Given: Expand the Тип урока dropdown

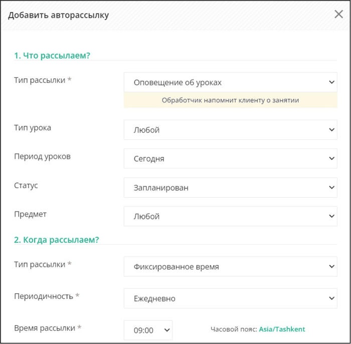Looking at the screenshot, I should (x=230, y=130).
